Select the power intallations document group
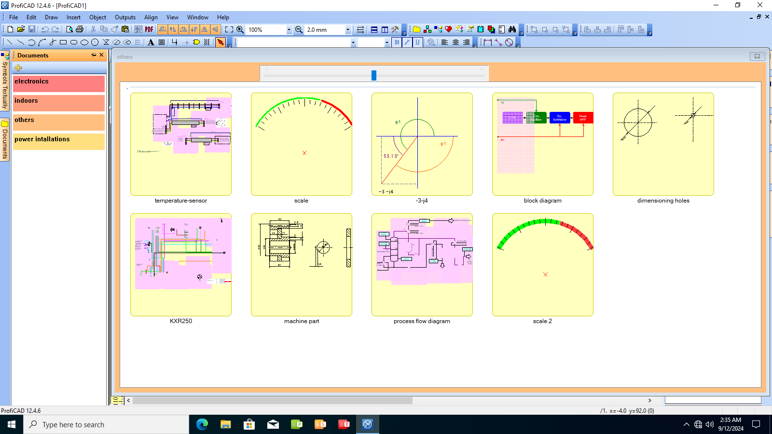 coord(59,141)
